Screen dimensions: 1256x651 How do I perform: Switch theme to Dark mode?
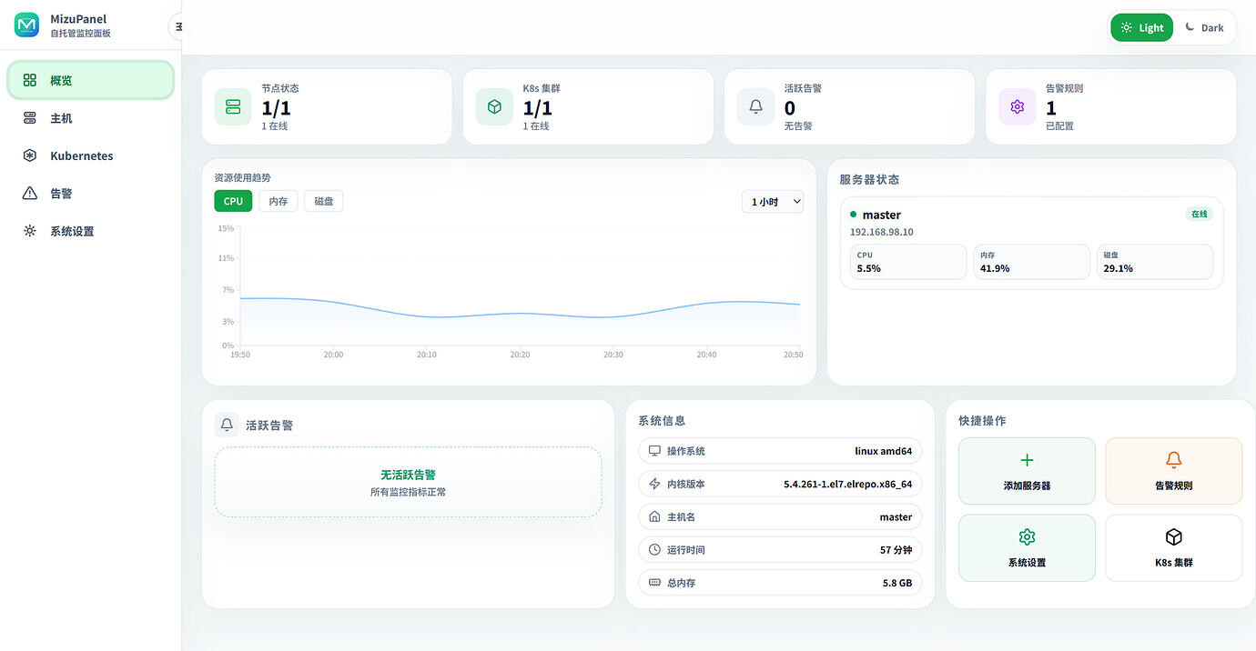click(x=1204, y=27)
